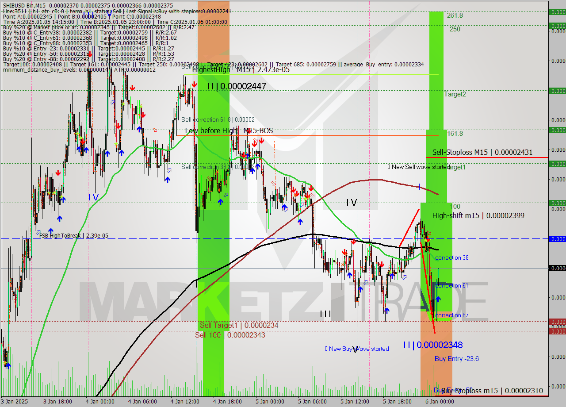Click the '5 Jan 18:00' time axis label
Viewport: 566px width, 407px height.
(x=398, y=402)
